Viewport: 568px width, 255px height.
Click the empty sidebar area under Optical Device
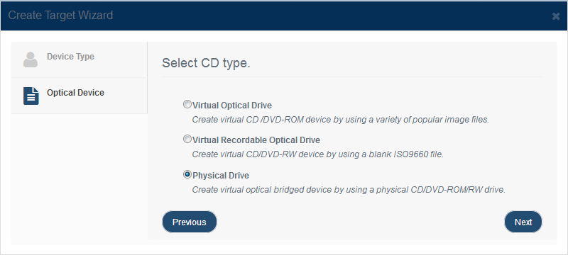pos(80,178)
